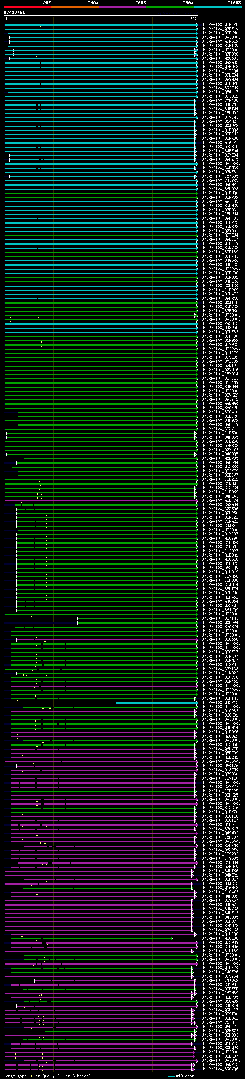Select the UniRef100_C4IYK3 hit
245x1079 pixels.
click(x=220, y=181)
